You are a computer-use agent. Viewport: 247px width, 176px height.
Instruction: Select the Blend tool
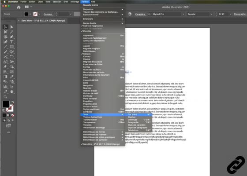[5, 81]
